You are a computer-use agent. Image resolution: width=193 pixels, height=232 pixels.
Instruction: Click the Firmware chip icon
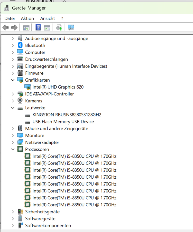pyautogui.click(x=20, y=73)
